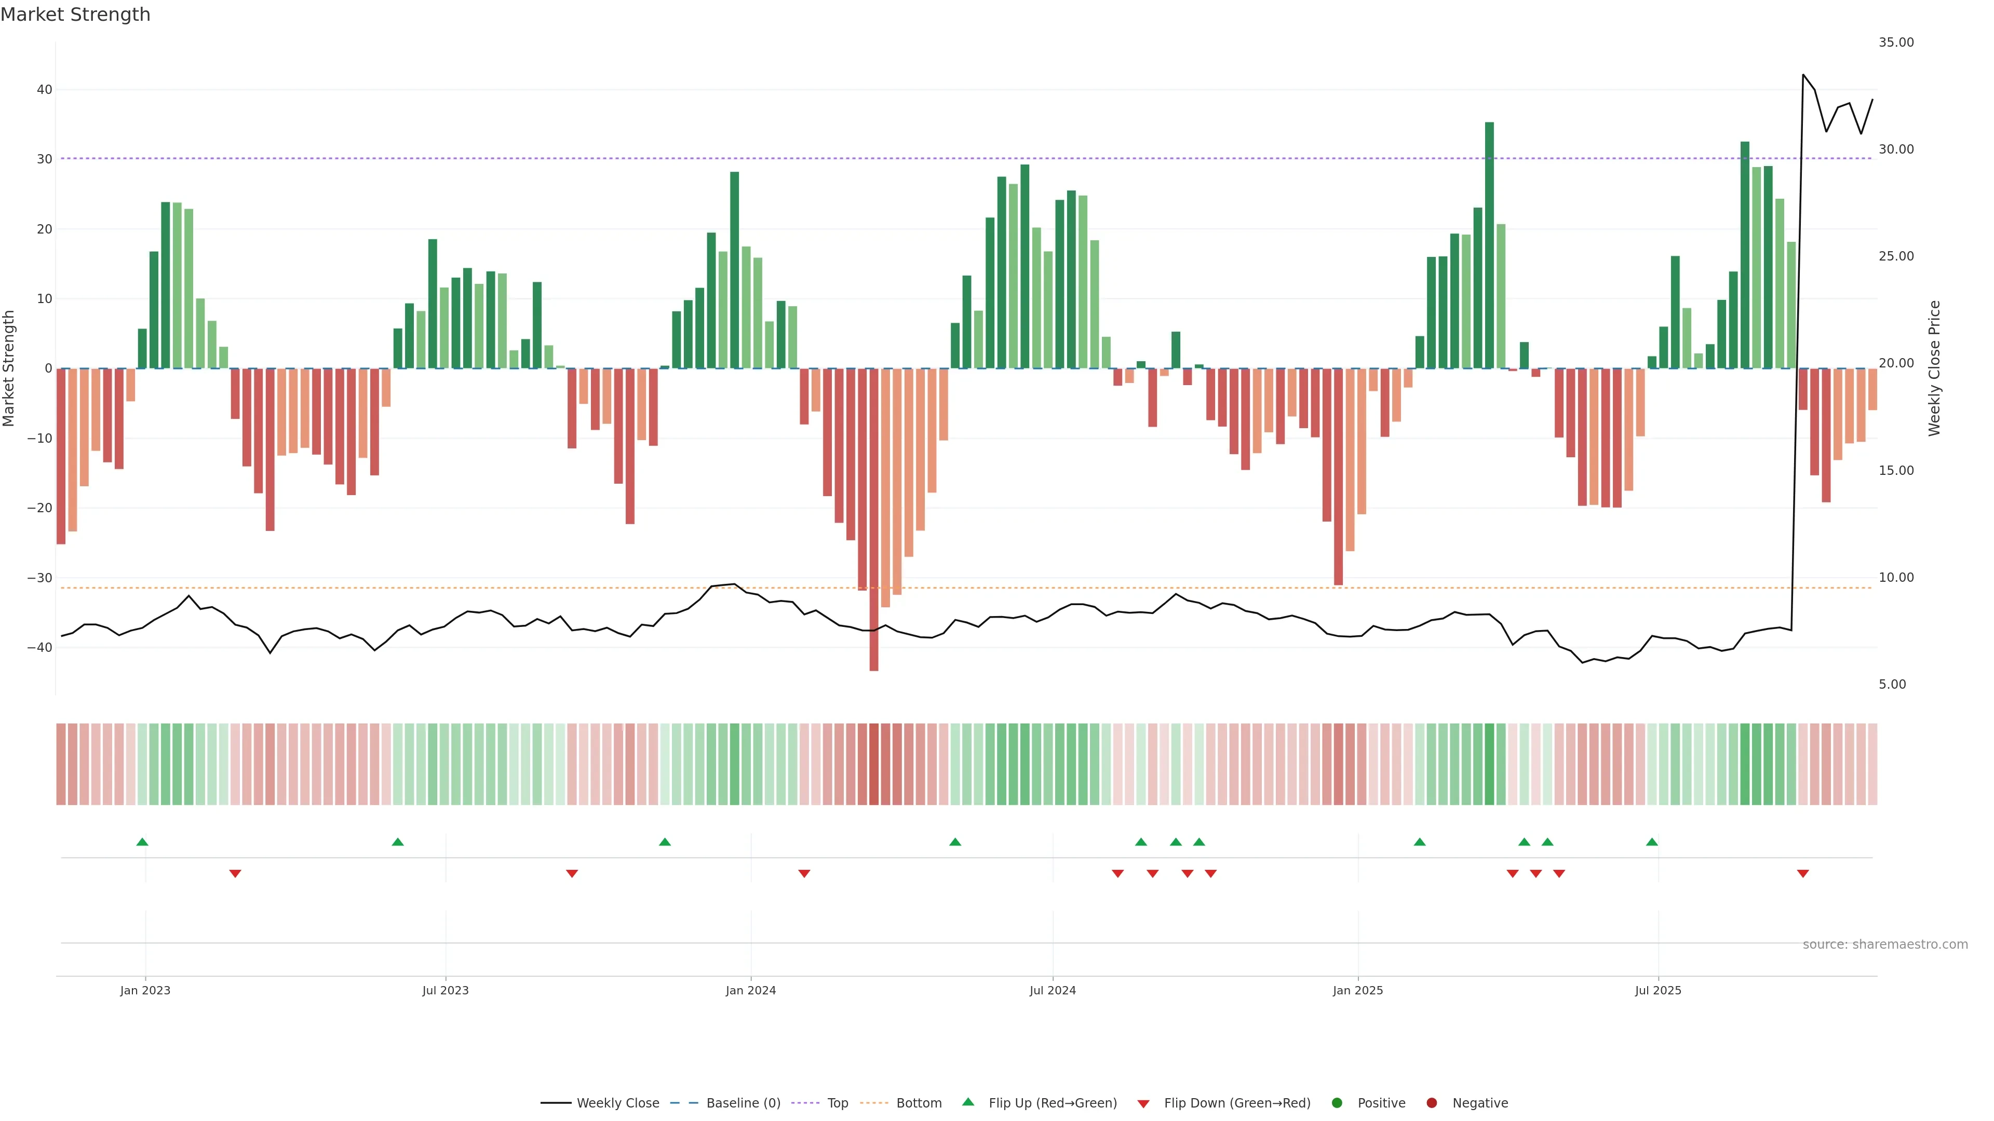1994x1121 pixels.
Task: Click the Jan 2024 x-axis label
Action: pos(750,990)
